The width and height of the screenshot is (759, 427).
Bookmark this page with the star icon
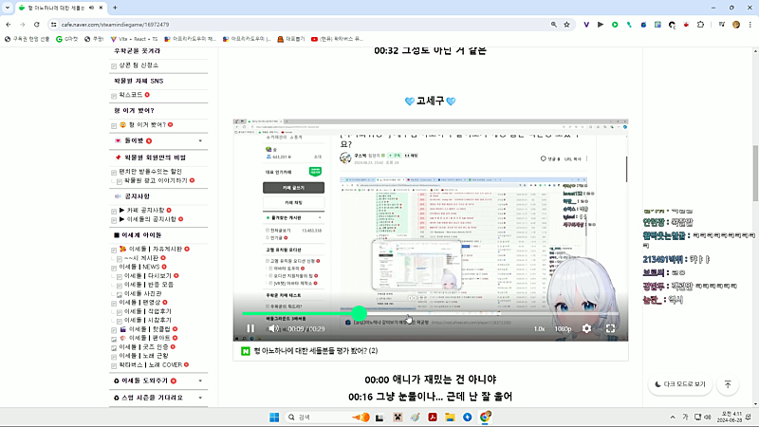(566, 25)
